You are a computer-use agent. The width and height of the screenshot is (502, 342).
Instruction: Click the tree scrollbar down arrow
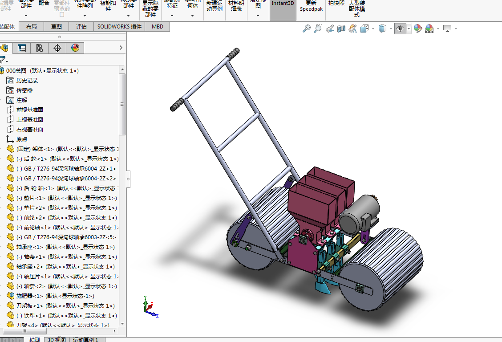pyautogui.click(x=122, y=324)
